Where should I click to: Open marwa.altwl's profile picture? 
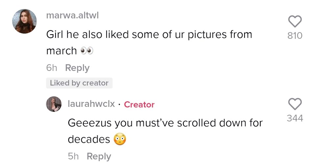tap(24, 21)
